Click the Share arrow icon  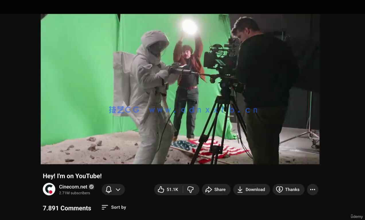[209, 190]
